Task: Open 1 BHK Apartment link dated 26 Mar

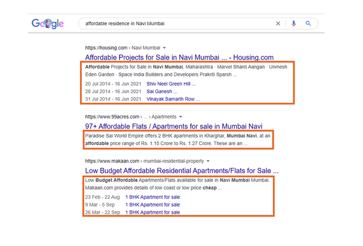Action: (152, 212)
